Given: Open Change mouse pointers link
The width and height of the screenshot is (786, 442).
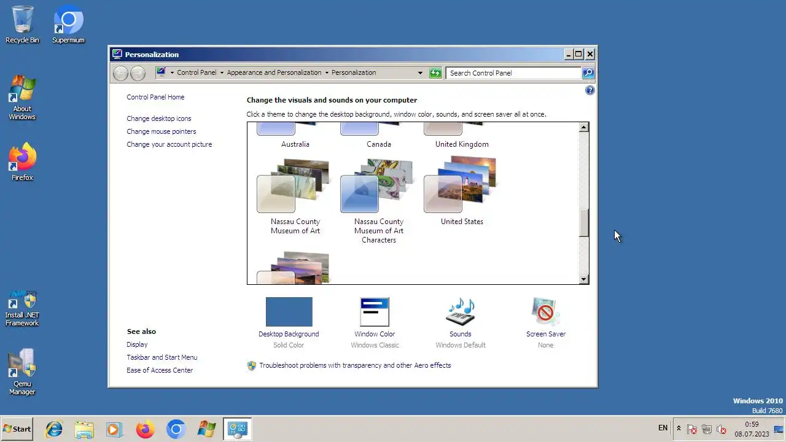Looking at the screenshot, I should [161, 131].
